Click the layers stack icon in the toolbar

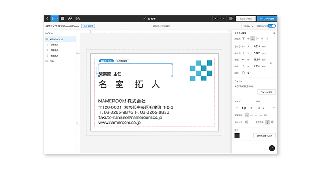pyautogui.click(x=70, y=18)
